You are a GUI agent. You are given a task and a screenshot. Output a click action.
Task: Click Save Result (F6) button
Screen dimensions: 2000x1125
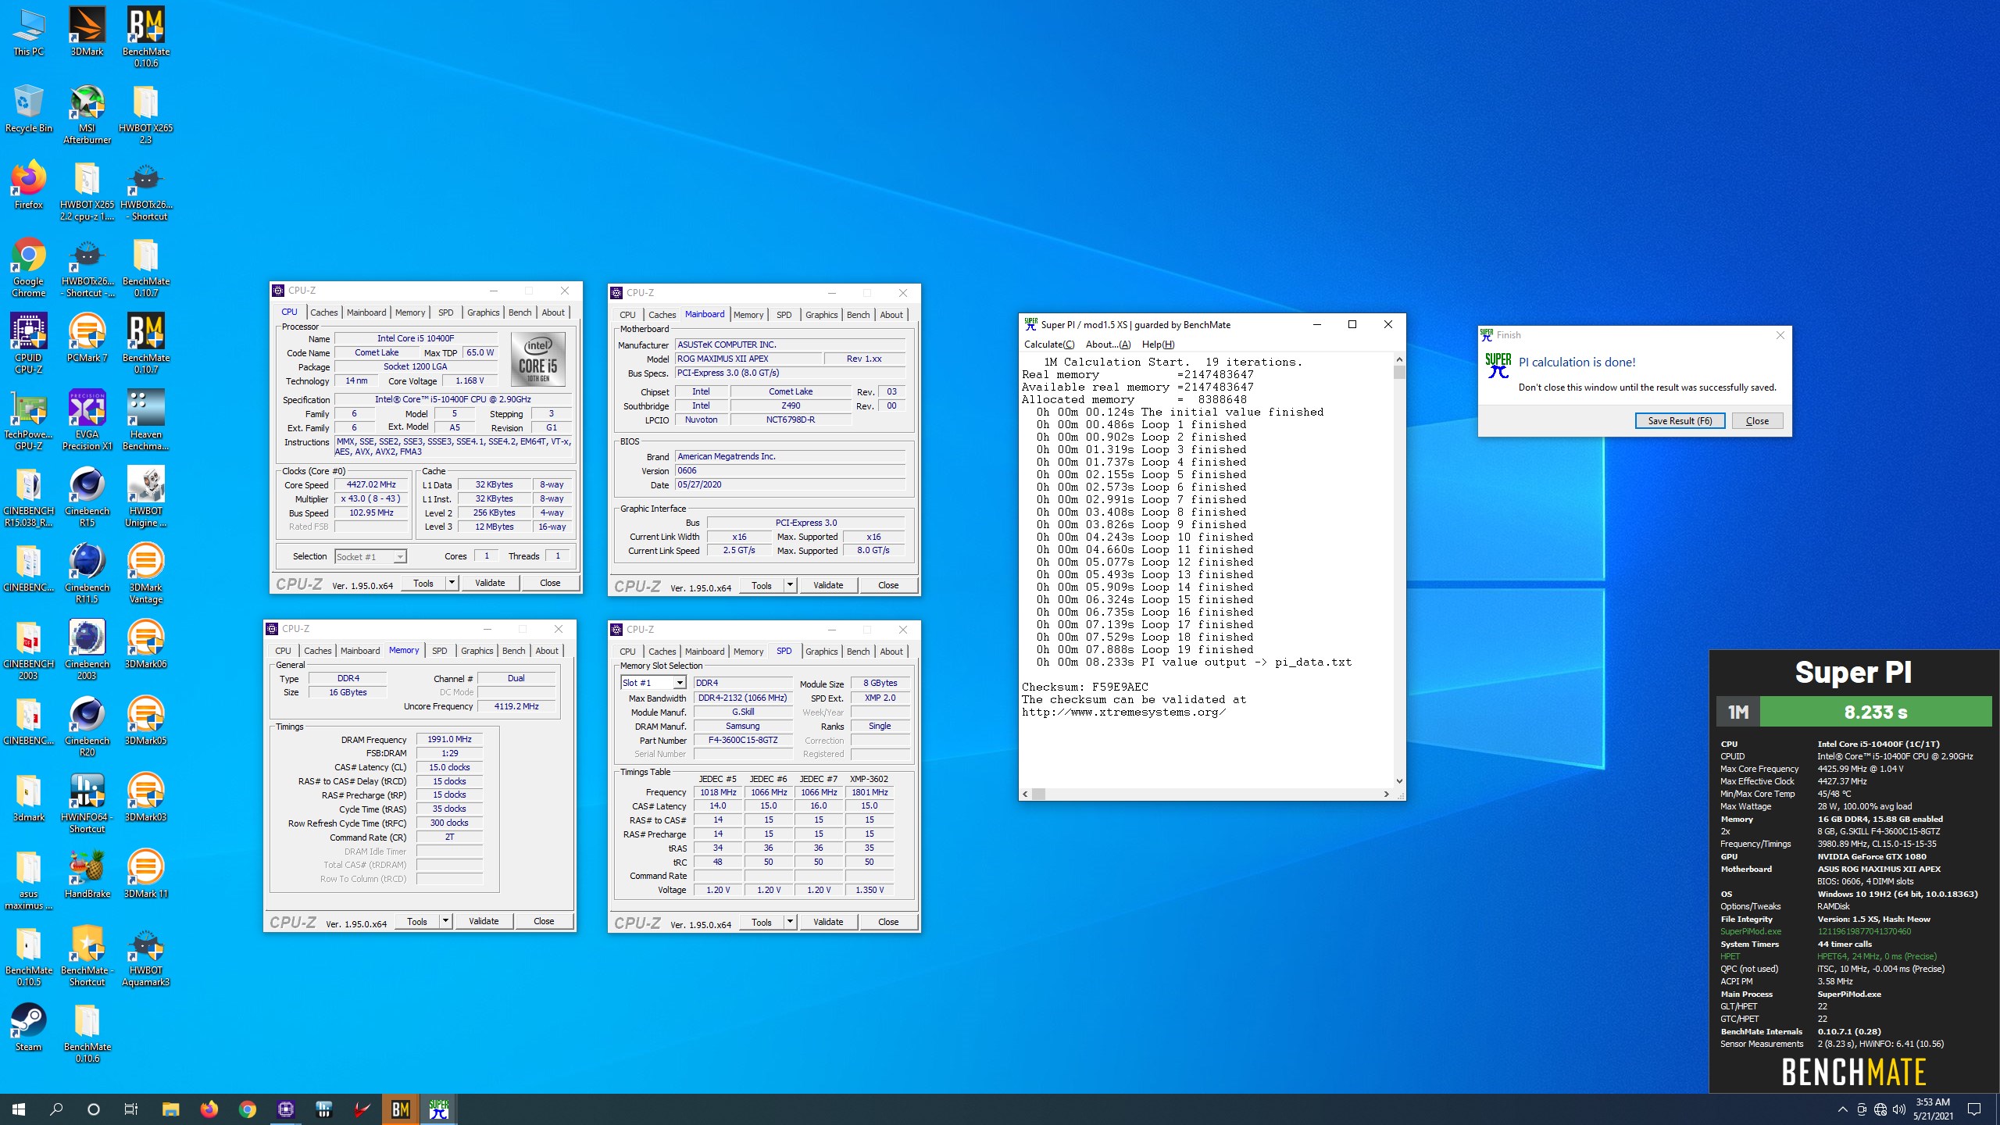coord(1680,421)
